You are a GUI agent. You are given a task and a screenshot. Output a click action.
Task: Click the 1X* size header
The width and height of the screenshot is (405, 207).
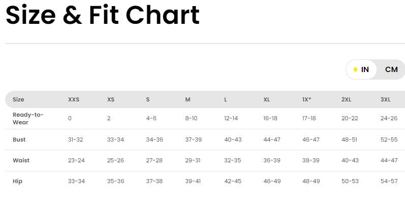click(x=307, y=99)
